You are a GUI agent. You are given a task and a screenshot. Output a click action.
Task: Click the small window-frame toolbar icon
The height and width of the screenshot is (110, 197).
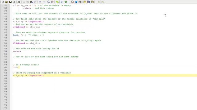80,2
